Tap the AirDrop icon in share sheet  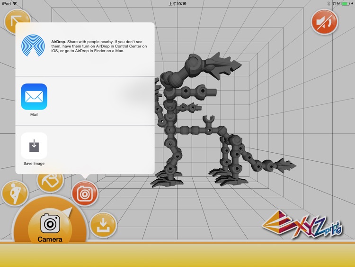click(x=33, y=46)
